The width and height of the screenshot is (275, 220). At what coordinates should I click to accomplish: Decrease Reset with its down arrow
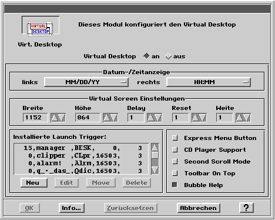(x=203, y=118)
